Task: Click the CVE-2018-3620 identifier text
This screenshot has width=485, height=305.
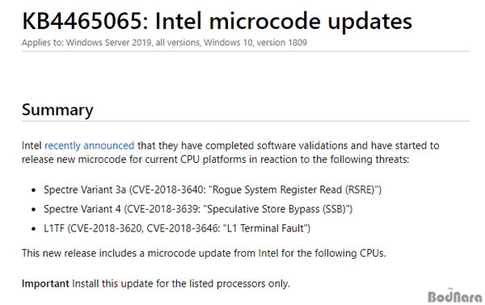Action: tap(107, 228)
